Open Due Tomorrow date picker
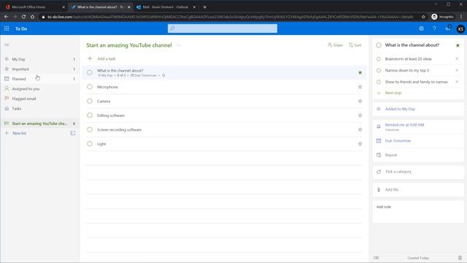 point(418,141)
